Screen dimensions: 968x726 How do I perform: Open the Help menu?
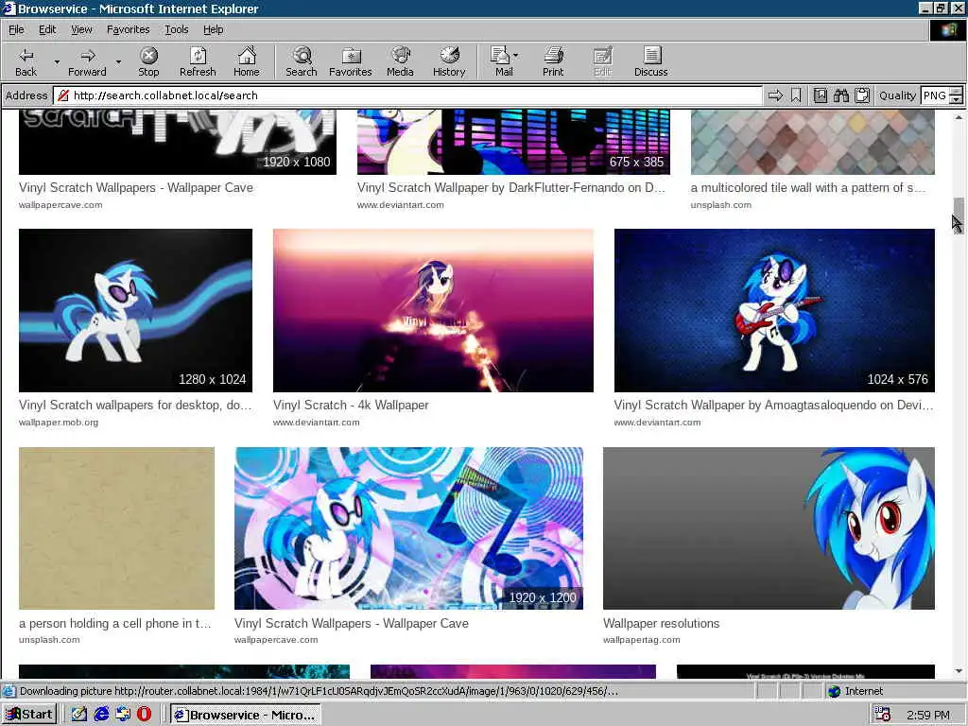[213, 29]
